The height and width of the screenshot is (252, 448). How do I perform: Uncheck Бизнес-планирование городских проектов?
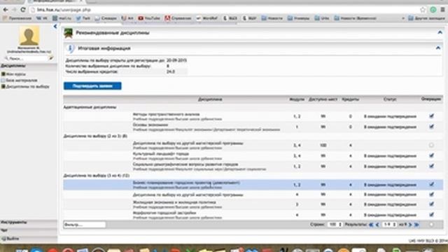pyautogui.click(x=431, y=185)
